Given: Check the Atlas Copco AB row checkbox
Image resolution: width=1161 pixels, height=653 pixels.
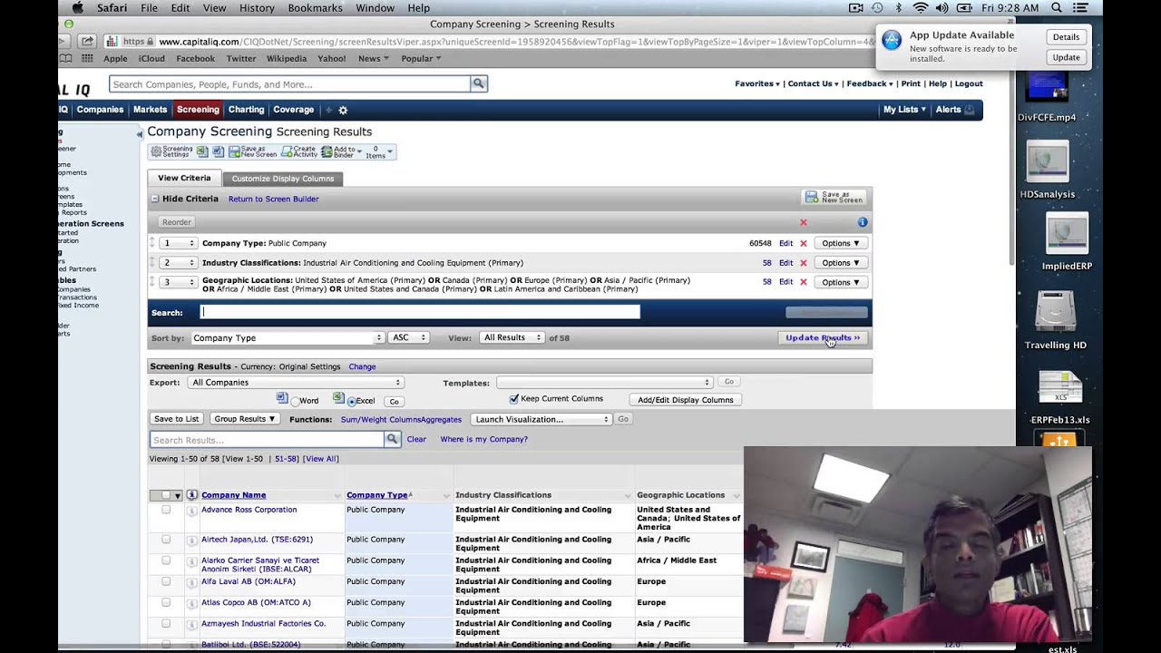Looking at the screenshot, I should pos(166,602).
